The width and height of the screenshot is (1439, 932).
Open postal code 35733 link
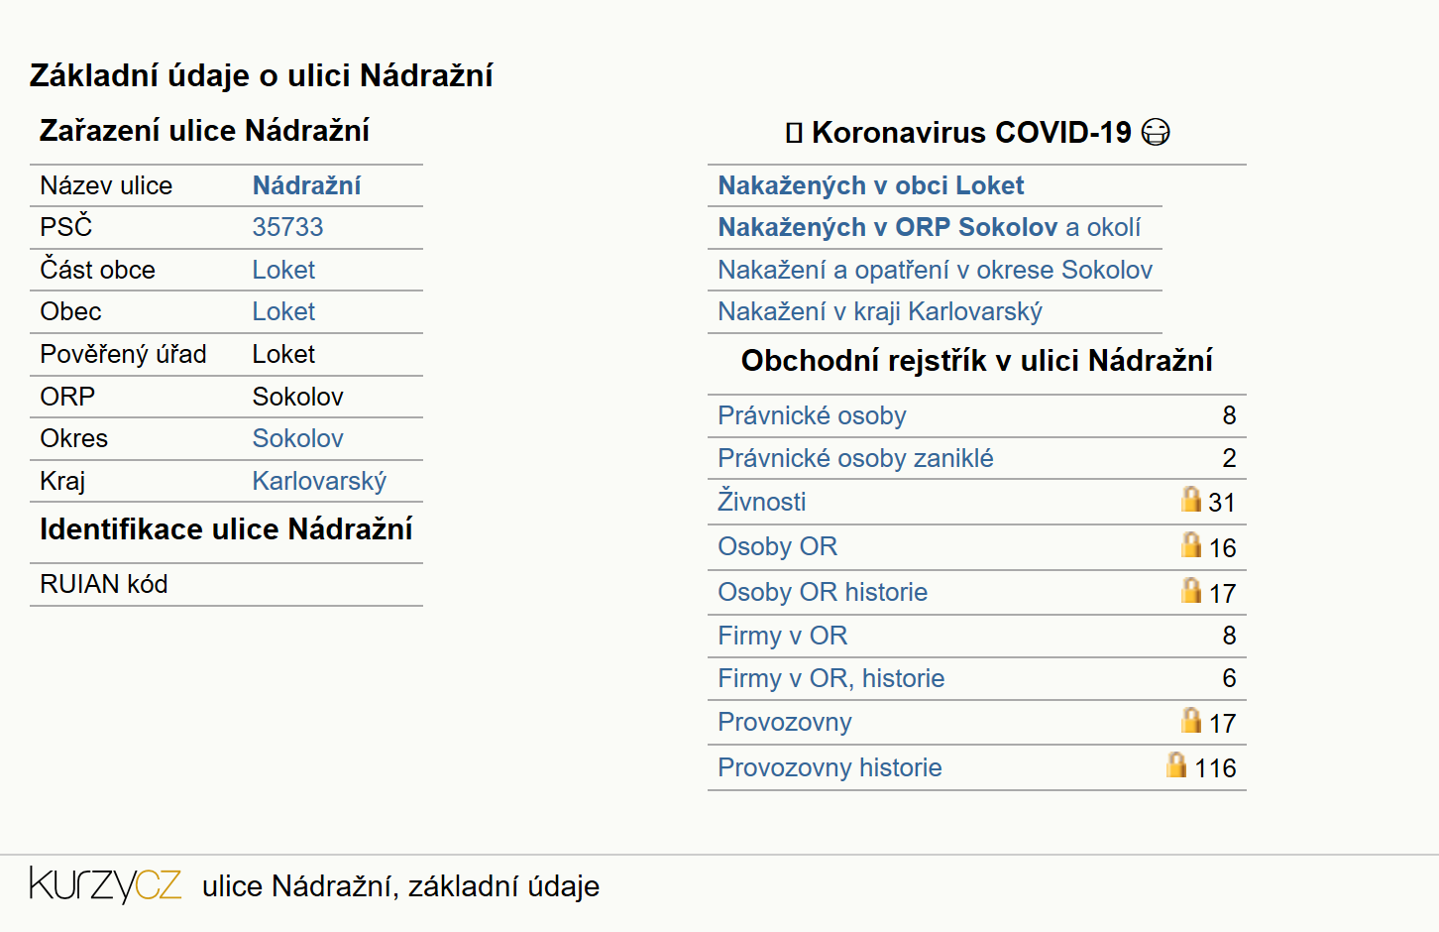287,227
